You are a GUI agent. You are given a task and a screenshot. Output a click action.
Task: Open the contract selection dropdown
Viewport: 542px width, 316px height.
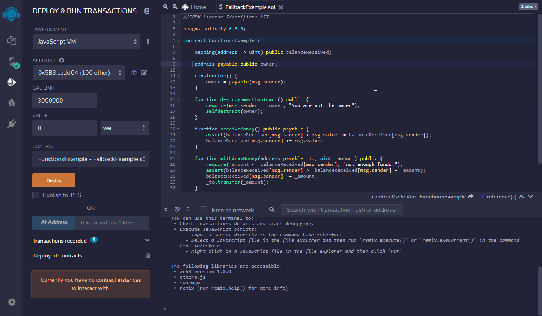point(91,159)
